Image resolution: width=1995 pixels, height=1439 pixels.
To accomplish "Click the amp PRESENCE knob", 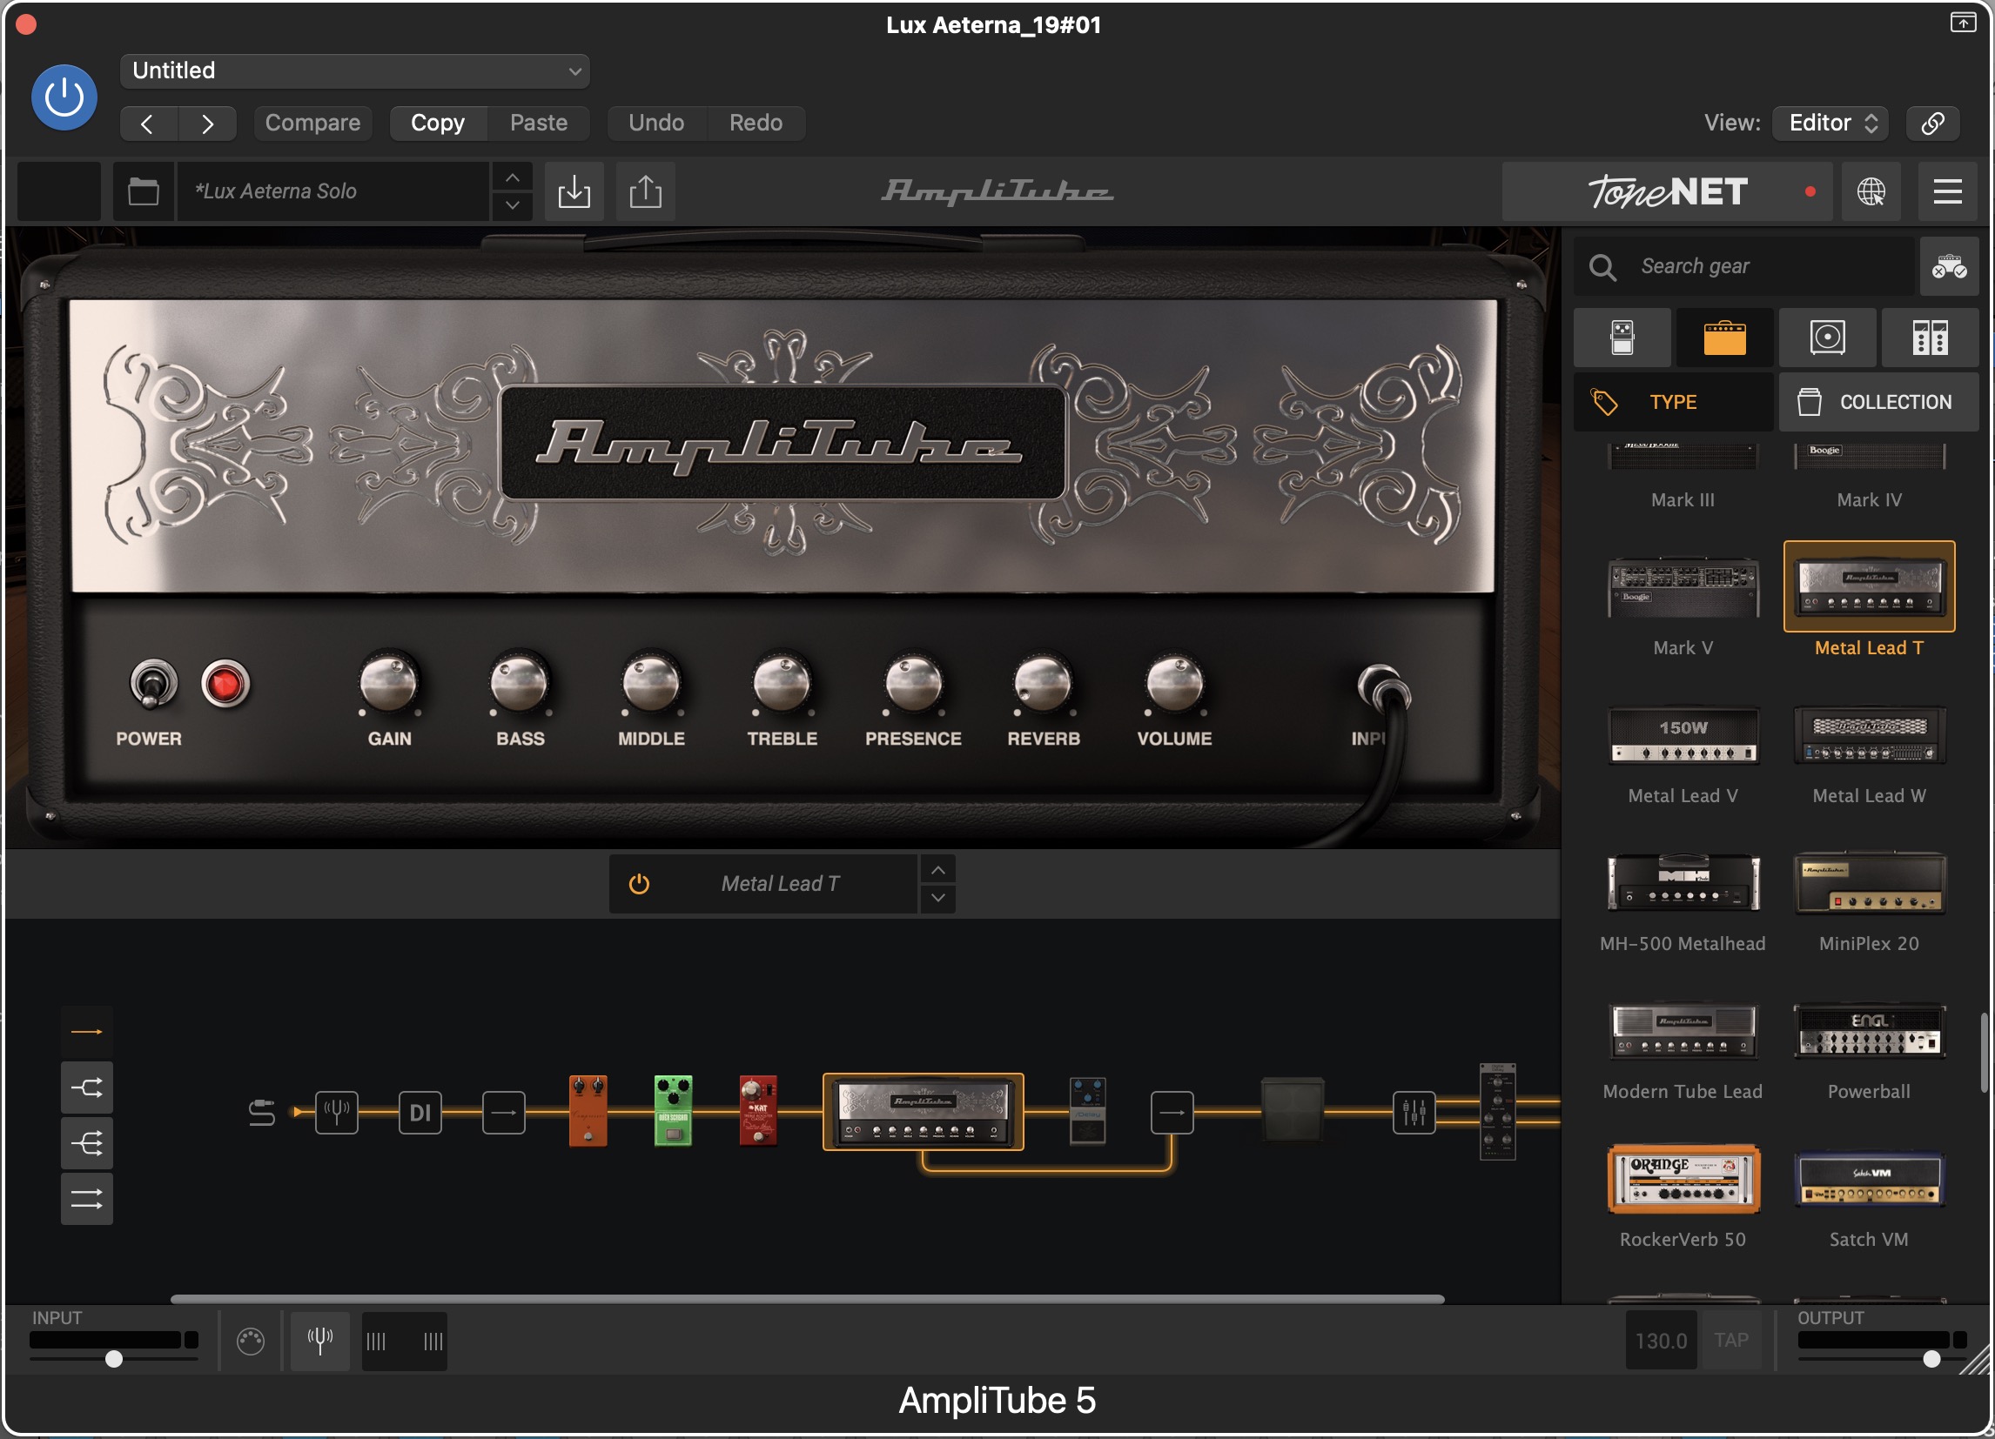I will (x=913, y=683).
